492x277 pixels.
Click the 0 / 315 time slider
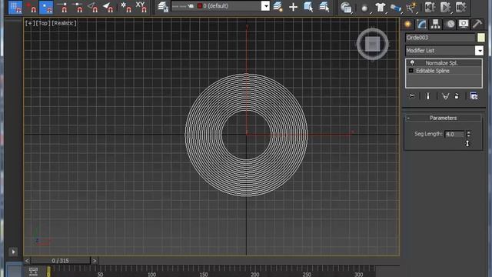pyautogui.click(x=60, y=260)
